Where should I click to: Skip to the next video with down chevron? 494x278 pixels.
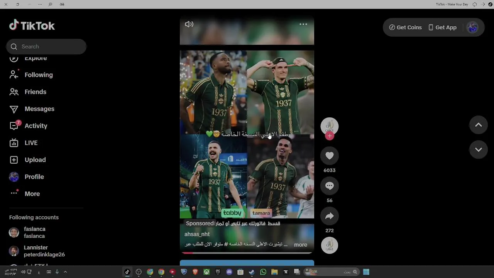[479, 150]
